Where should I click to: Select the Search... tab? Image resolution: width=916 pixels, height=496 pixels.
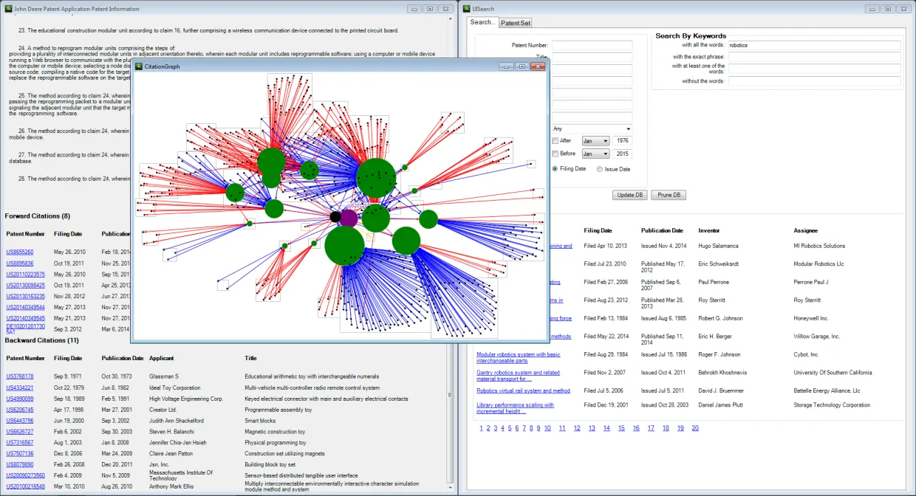pyautogui.click(x=482, y=22)
